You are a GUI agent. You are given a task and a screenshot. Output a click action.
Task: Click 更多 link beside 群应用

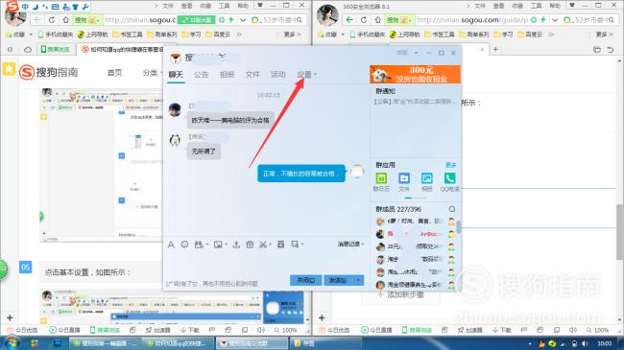pyautogui.click(x=451, y=165)
